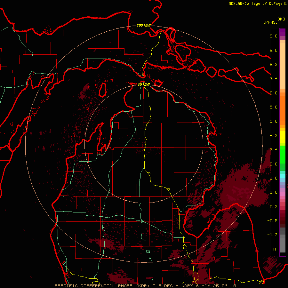Viewport: 288px width, 288px height.
Task: Click the 5.8 legend value
Action: point(274,107)
